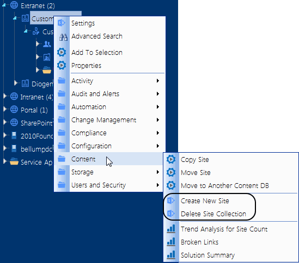Select the Diogen site collection tree item
The height and width of the screenshot is (263, 299).
click(x=42, y=84)
